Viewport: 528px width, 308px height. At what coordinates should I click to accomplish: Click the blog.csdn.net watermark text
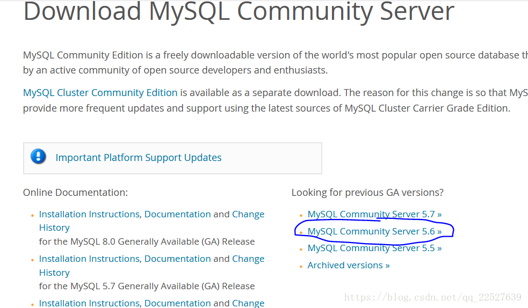[432, 297]
